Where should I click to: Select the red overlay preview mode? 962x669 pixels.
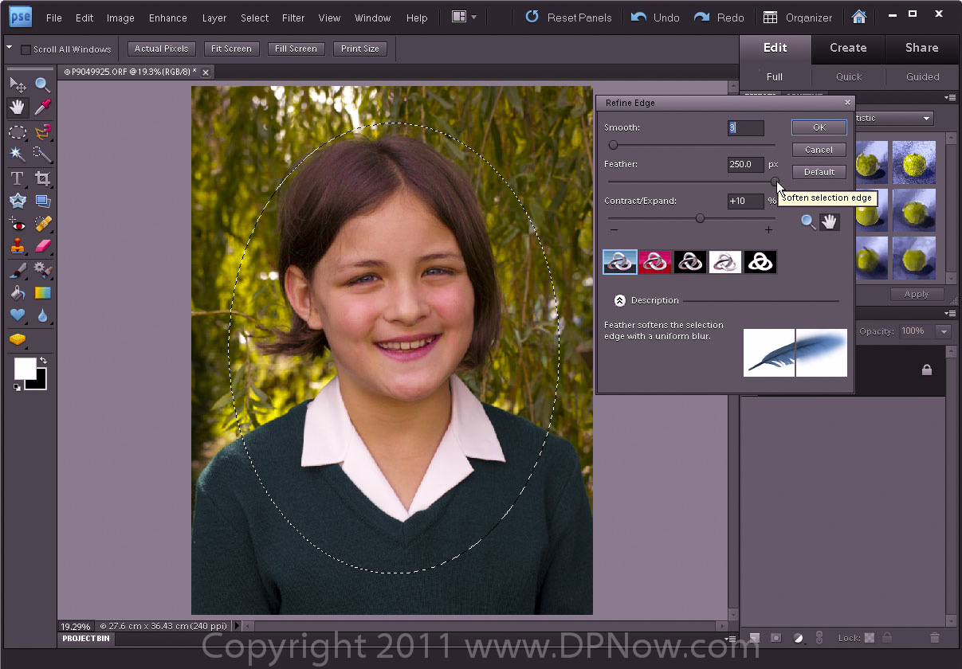tap(655, 262)
